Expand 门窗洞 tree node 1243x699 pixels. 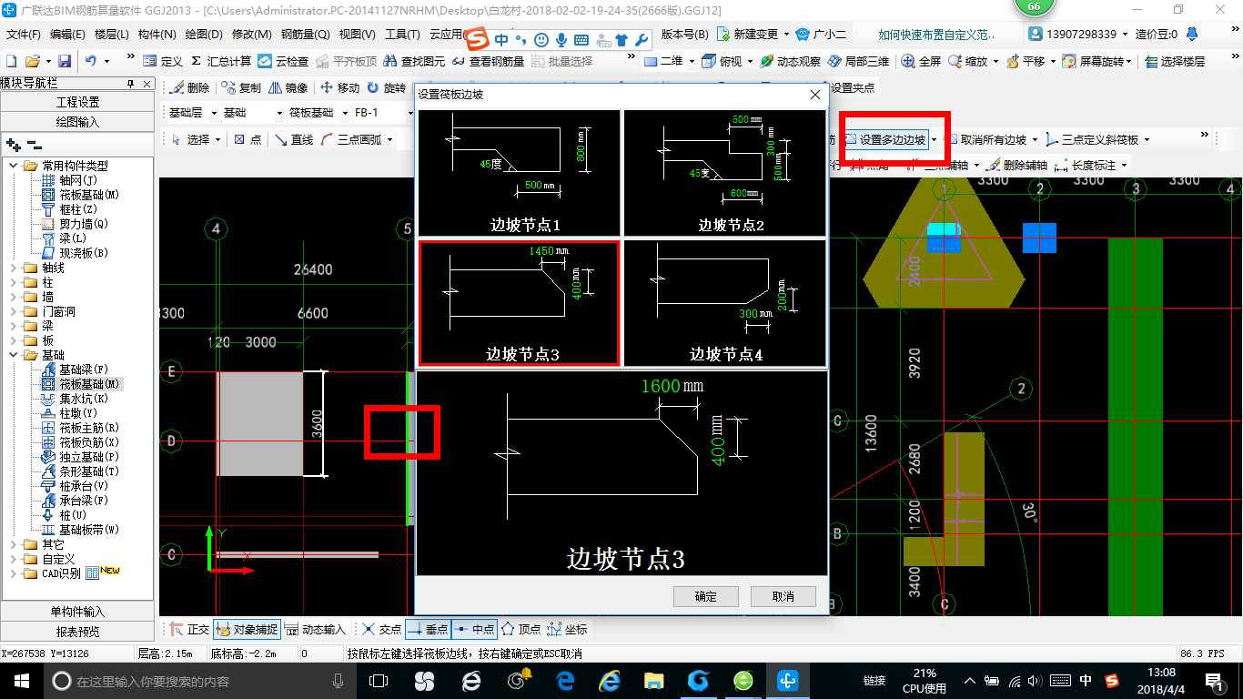(x=14, y=311)
